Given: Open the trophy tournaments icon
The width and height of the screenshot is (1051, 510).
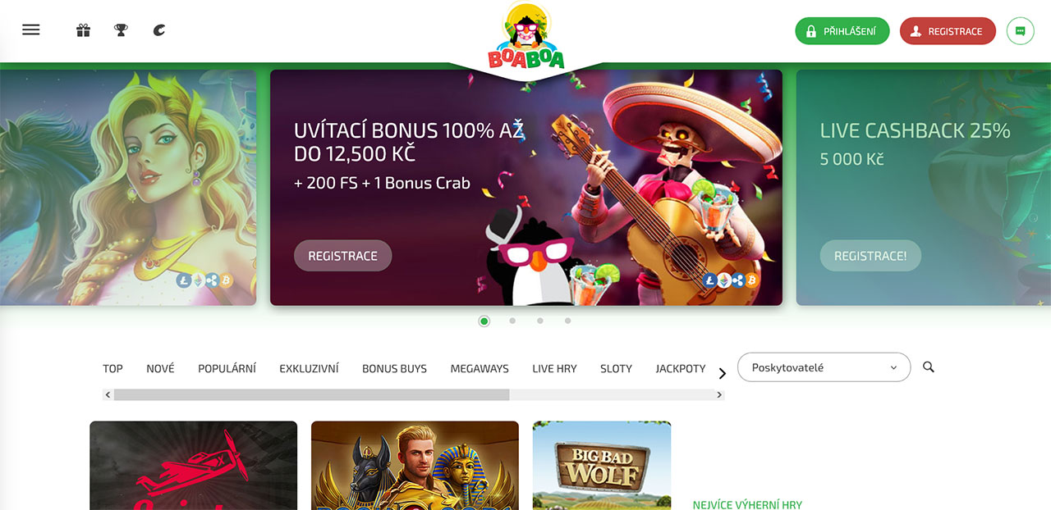Looking at the screenshot, I should [121, 30].
